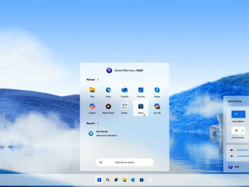
Task: Click the Pinned section label
Action: [90, 79]
